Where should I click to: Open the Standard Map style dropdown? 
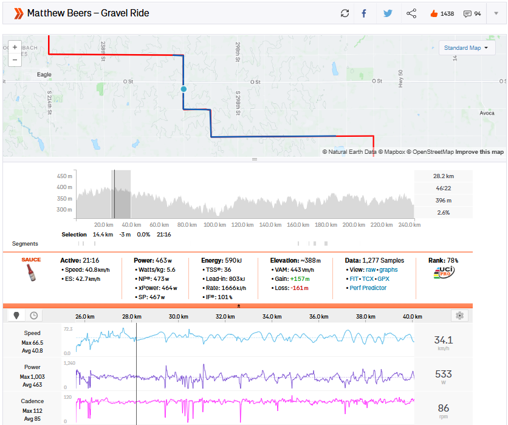(x=467, y=48)
